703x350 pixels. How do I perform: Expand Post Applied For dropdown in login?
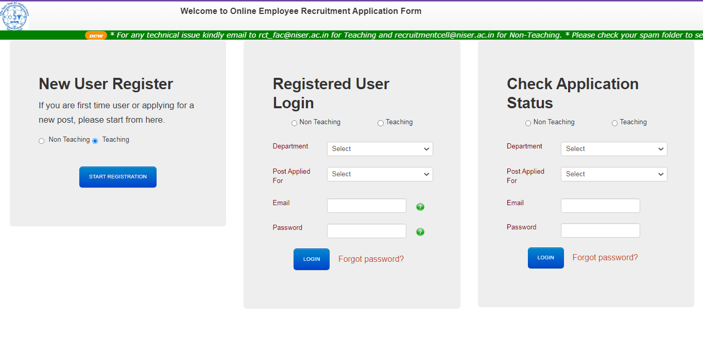[x=380, y=174]
